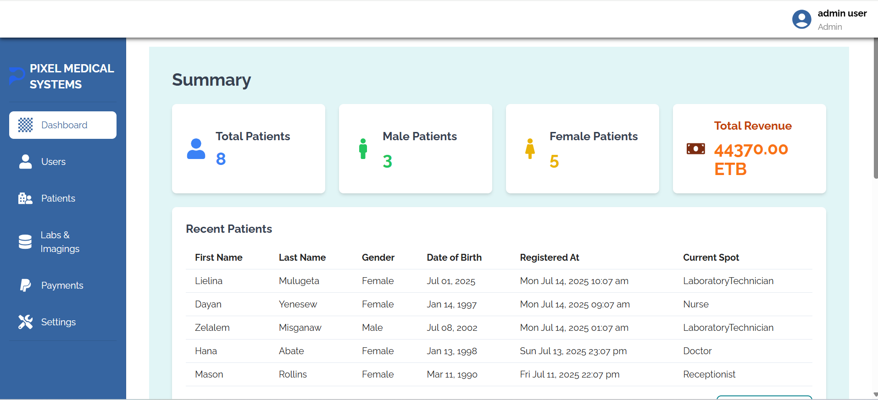Click the Recent Patients heading
This screenshot has width=878, height=400.
[x=229, y=229]
